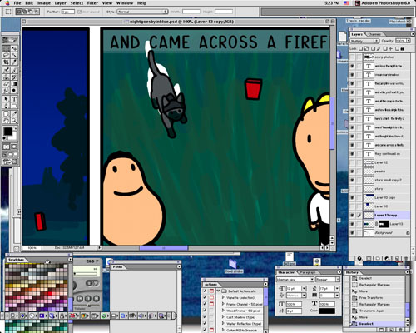Viewport: 416px width, 333px height.
Task: Select the Rectangle shape tool
Action: (x=14, y=106)
